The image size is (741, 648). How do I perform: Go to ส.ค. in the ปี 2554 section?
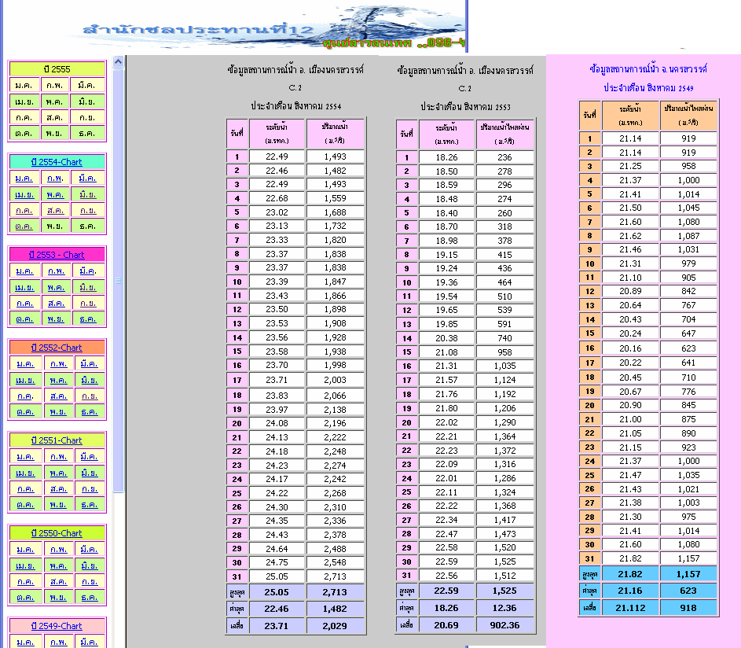(x=55, y=211)
